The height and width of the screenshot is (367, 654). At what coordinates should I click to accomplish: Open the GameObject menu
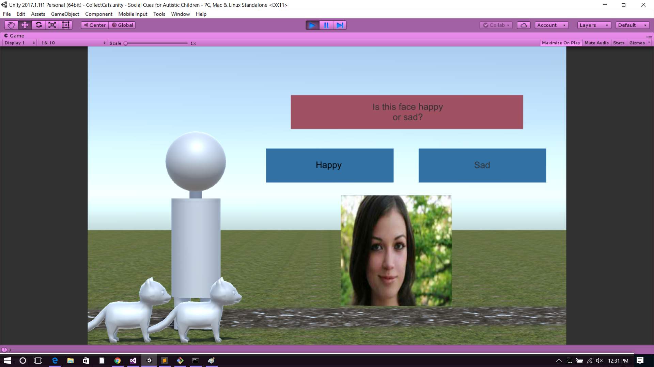(65, 14)
